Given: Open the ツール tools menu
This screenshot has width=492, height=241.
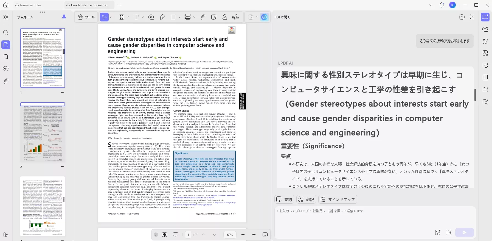Looking at the screenshot, I should click(86, 17).
